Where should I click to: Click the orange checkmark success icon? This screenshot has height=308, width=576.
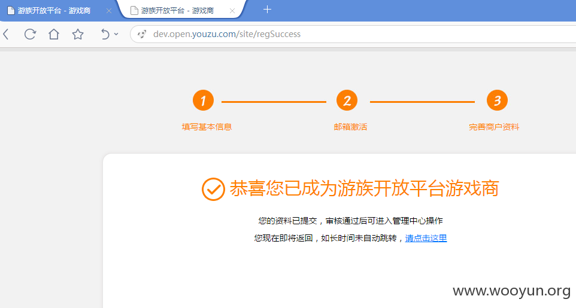click(x=213, y=189)
